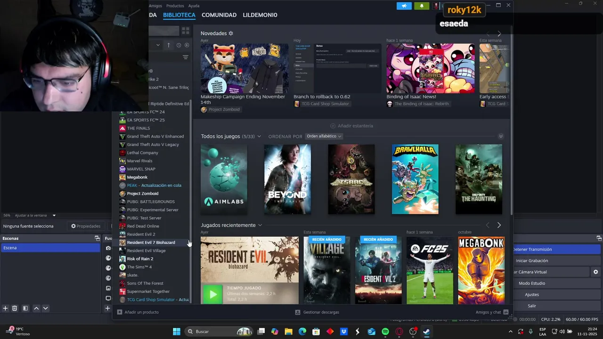Screen dimensions: 603x339
Task: Select Escena in OBS scenes list
Action: 50,248
